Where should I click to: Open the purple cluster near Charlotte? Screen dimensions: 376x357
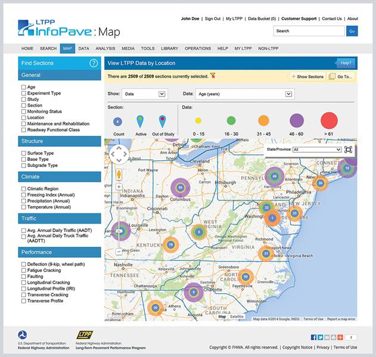click(x=194, y=292)
